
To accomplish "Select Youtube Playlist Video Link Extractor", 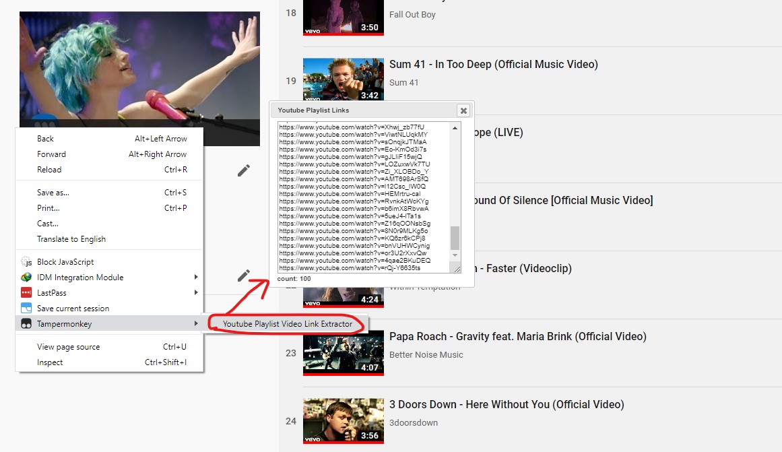I will click(288, 324).
